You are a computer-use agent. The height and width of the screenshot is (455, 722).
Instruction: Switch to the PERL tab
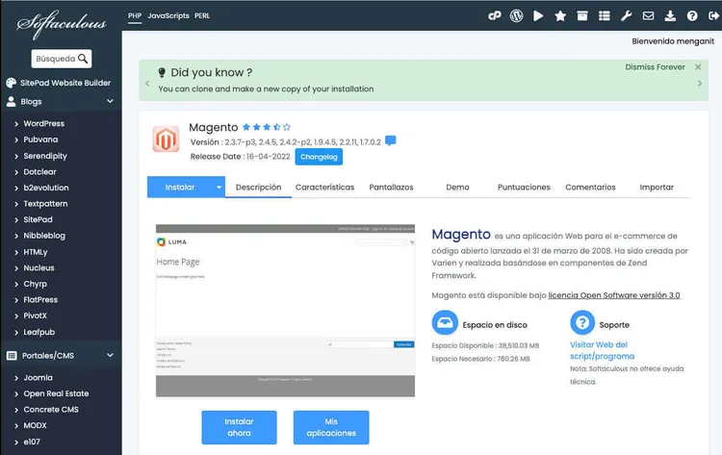pos(202,16)
